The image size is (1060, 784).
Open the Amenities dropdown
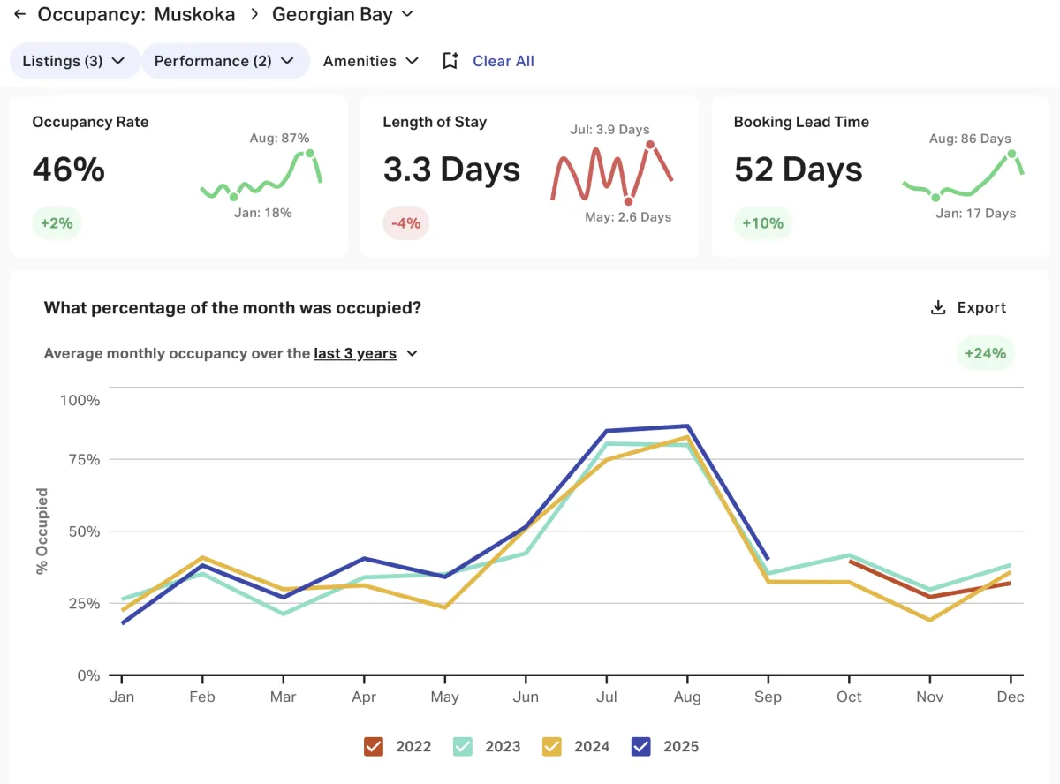pos(371,61)
